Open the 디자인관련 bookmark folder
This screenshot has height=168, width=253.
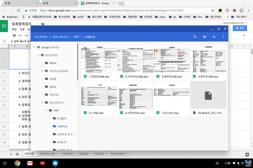pyautogui.click(x=112, y=17)
